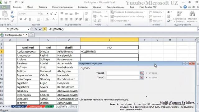The height and width of the screenshot is (112, 199).
Task: Align text to middle of cell
Action: [66, 13]
